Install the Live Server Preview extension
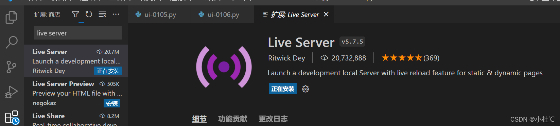Viewport: 560px width, 126px height. (x=112, y=103)
